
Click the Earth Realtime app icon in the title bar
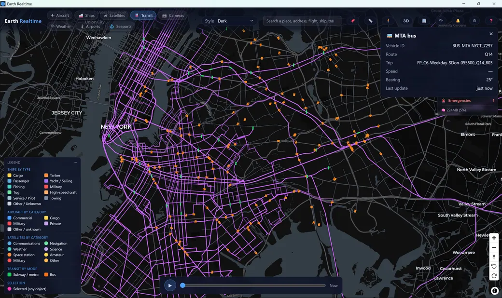(3, 4)
